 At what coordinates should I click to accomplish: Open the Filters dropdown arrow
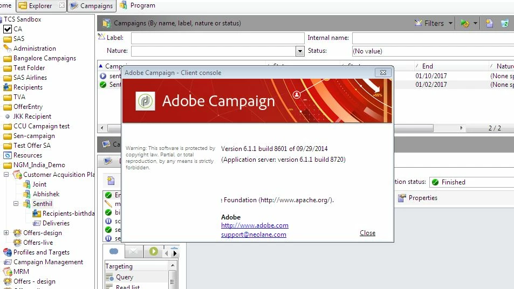tap(450, 23)
